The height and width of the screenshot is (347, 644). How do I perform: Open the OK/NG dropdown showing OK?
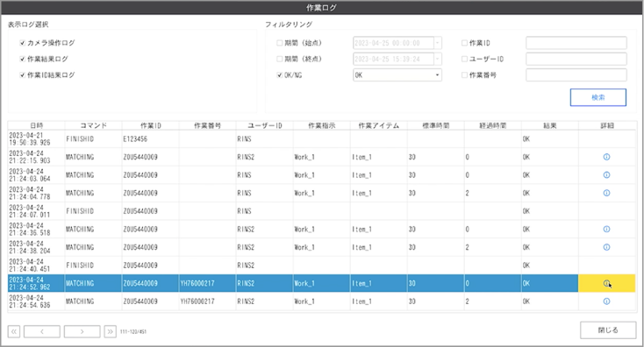pyautogui.click(x=397, y=75)
